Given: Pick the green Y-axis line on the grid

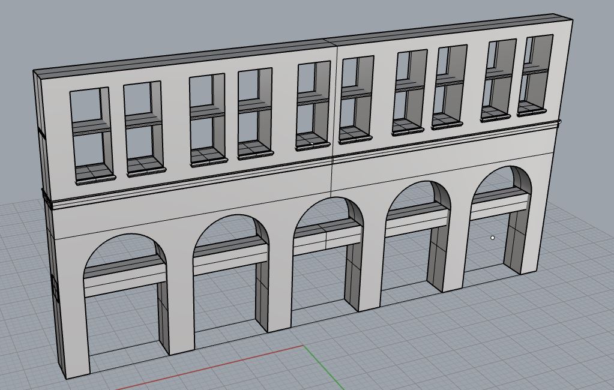Looking at the screenshot, I should coord(323,367).
